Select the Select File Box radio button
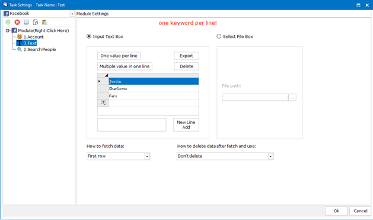373x220 pixels. 219,36
